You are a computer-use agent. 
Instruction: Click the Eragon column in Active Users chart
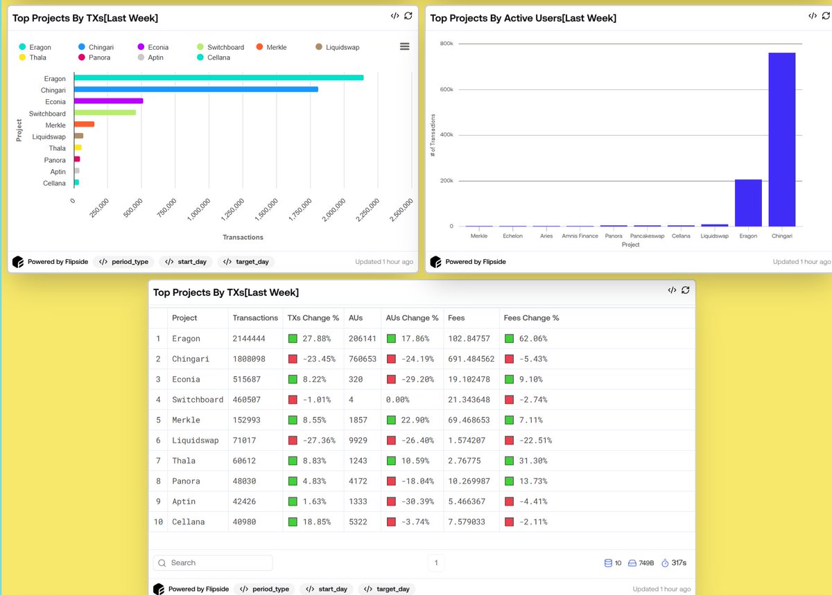pos(748,203)
